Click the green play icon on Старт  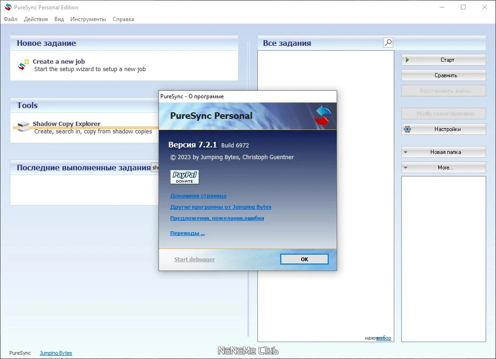tap(407, 59)
